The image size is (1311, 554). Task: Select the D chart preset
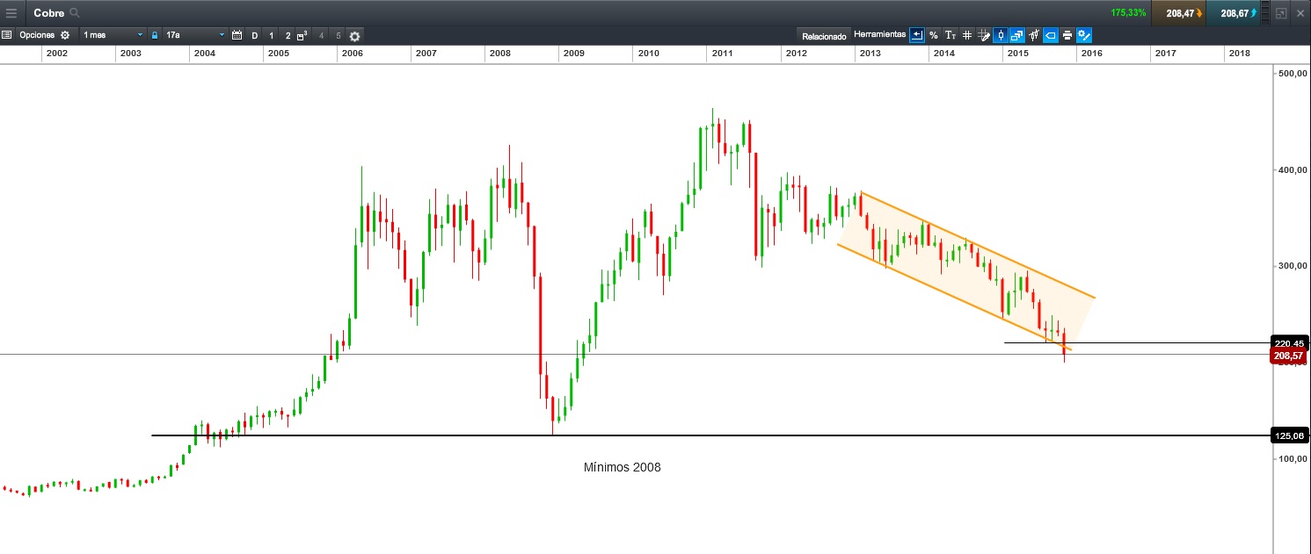pyautogui.click(x=255, y=36)
